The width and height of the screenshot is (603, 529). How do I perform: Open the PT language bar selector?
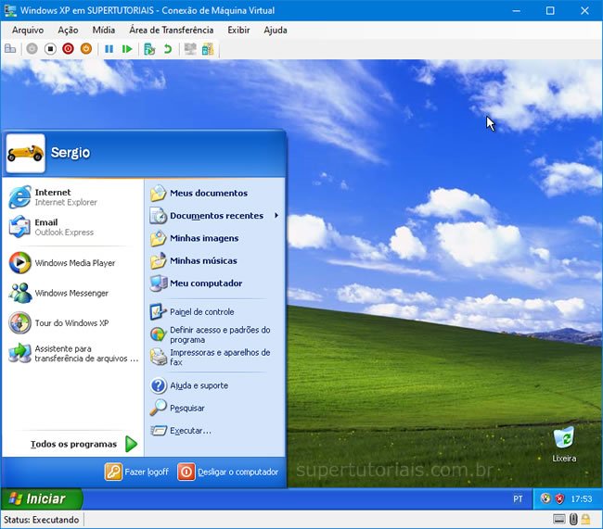(x=518, y=498)
